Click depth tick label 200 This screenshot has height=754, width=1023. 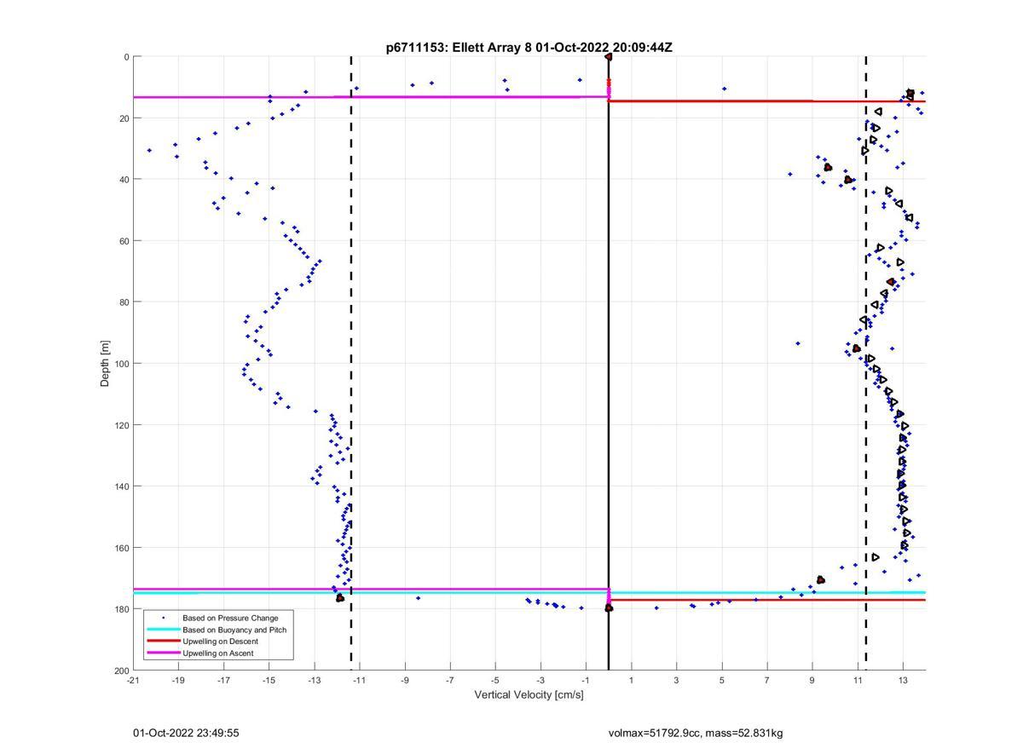point(120,671)
